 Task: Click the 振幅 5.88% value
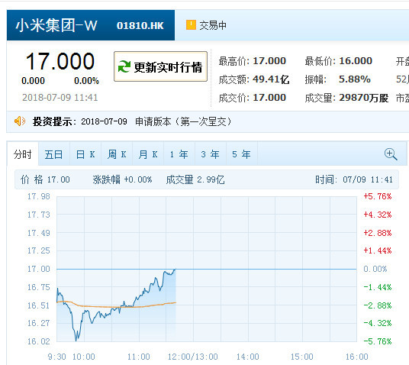tap(355, 79)
